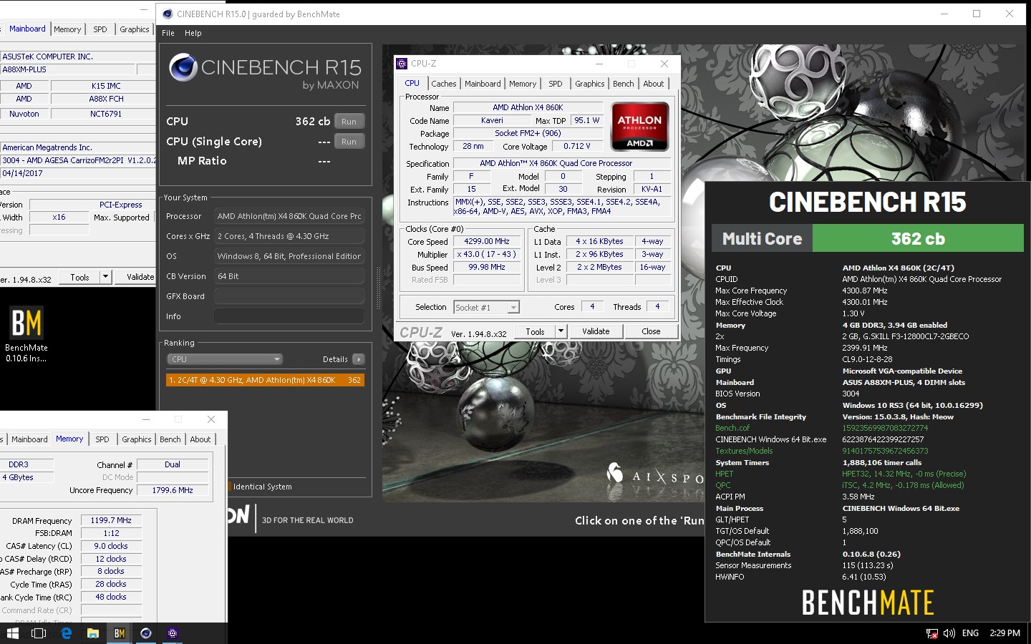Click the Cinebench R15 sphere logo
The image size is (1031, 644).
(183, 67)
